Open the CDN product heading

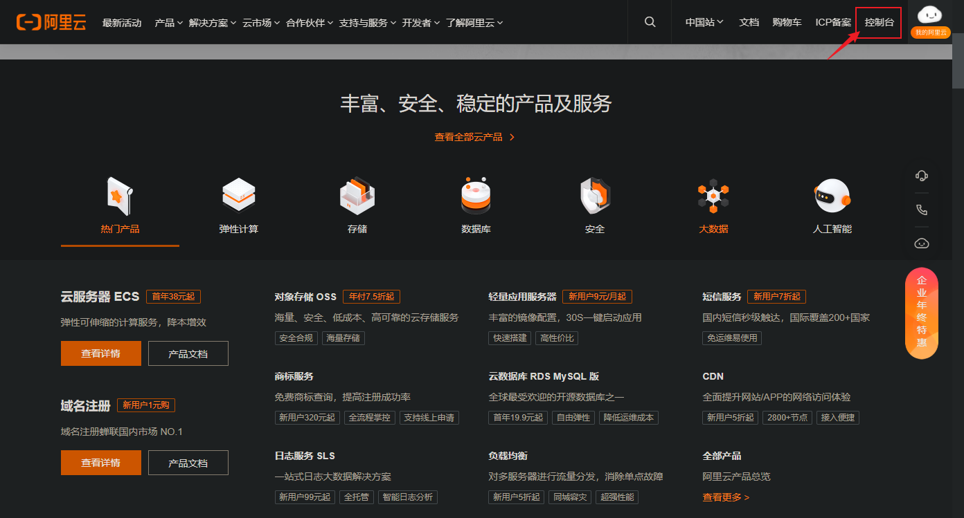[713, 376]
